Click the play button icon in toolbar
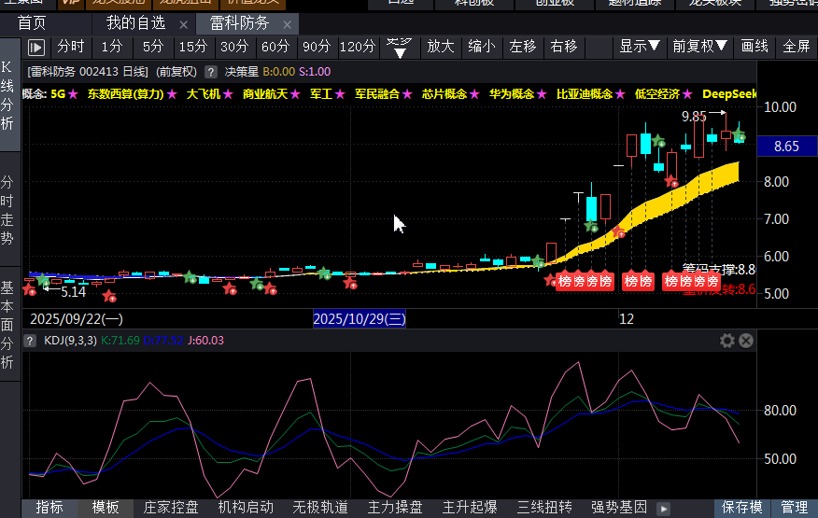This screenshot has width=818, height=518. point(36,48)
